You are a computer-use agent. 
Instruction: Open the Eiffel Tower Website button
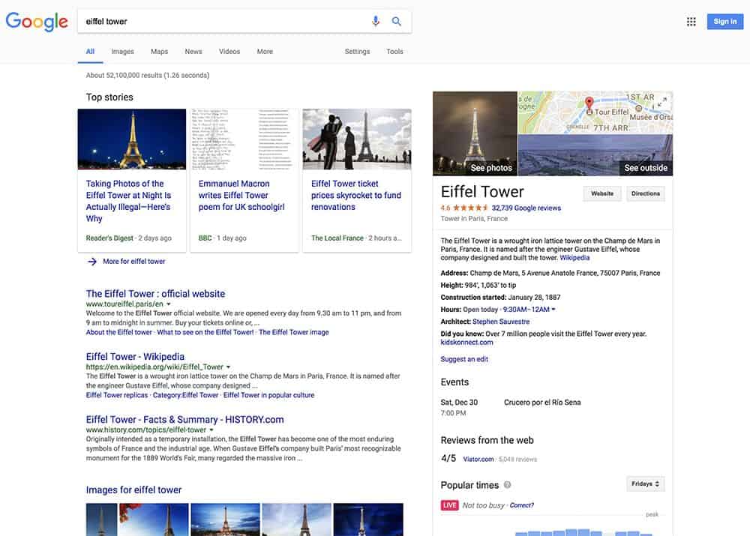click(x=602, y=193)
